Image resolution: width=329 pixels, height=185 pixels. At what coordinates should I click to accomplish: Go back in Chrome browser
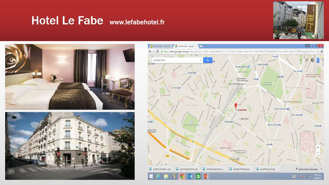coord(150,51)
